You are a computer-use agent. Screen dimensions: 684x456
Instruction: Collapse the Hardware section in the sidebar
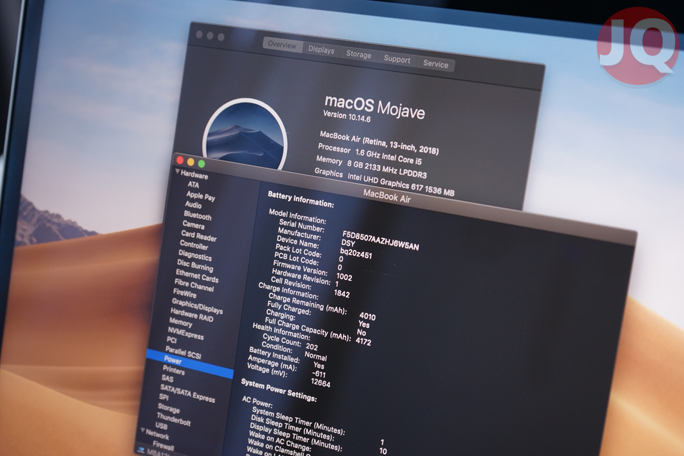pos(177,172)
